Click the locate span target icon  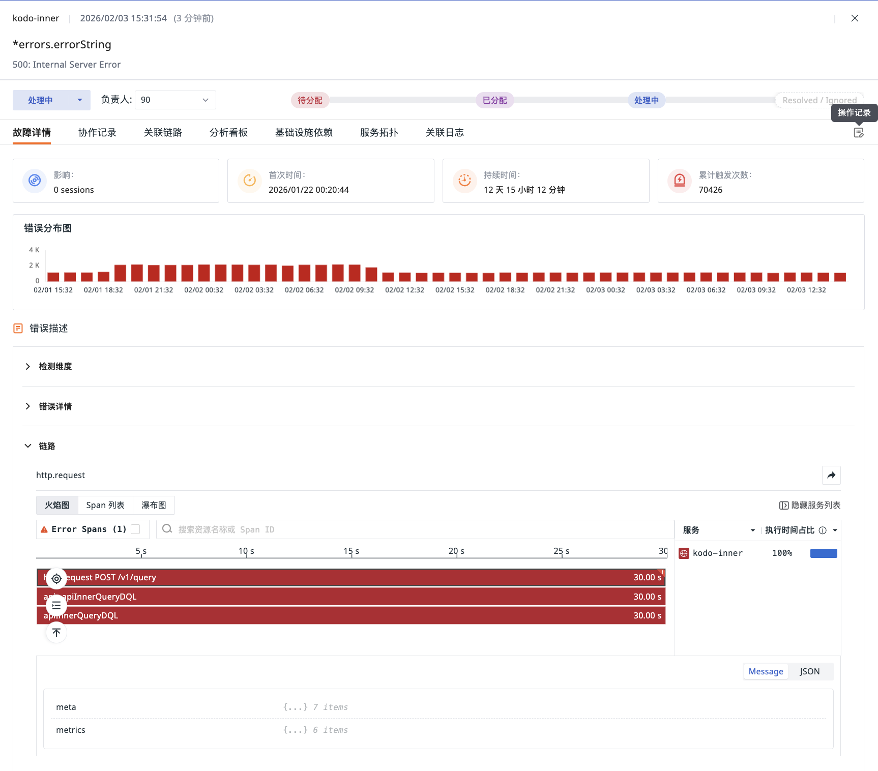tap(56, 579)
